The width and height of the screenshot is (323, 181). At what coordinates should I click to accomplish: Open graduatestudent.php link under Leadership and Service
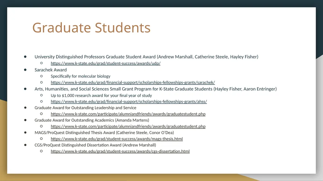pos(128,114)
